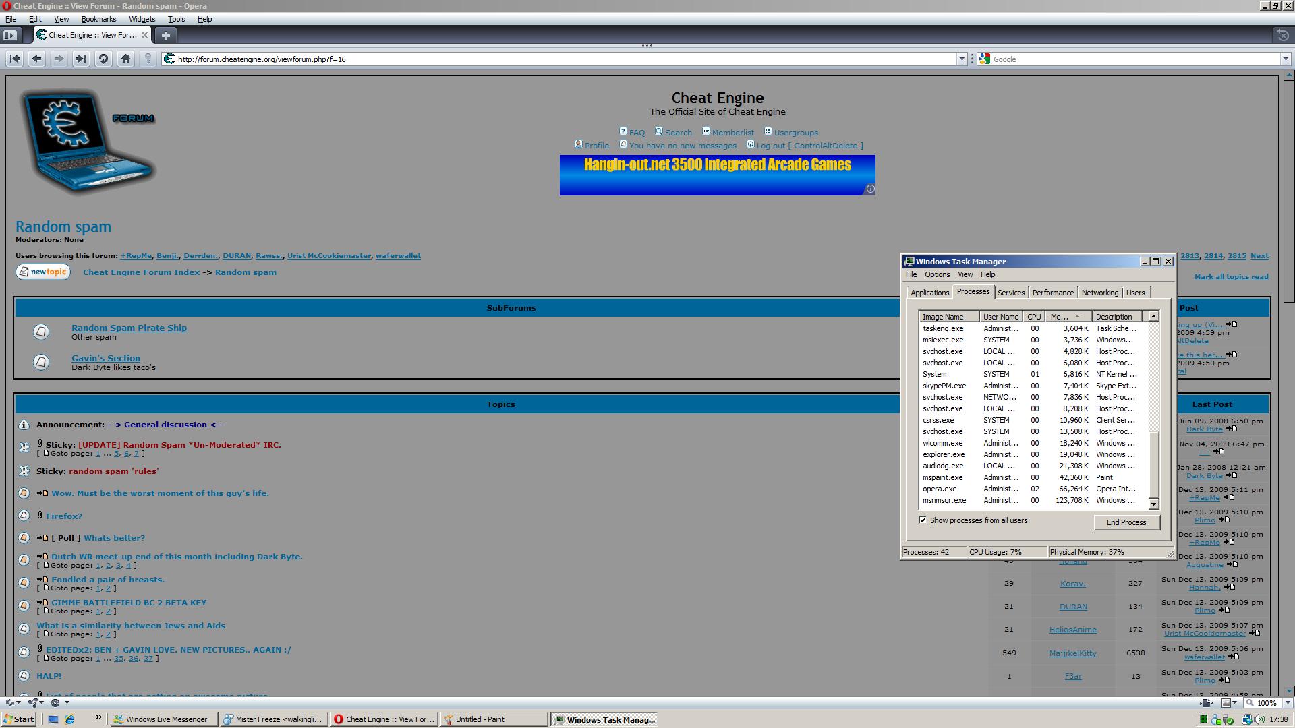Click Mark all topics read link
The height and width of the screenshot is (728, 1295).
point(1231,277)
